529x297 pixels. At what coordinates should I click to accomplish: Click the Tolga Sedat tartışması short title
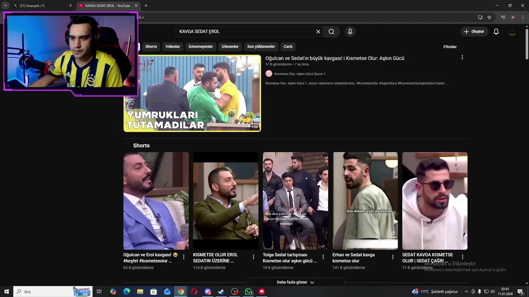pyautogui.click(x=290, y=258)
